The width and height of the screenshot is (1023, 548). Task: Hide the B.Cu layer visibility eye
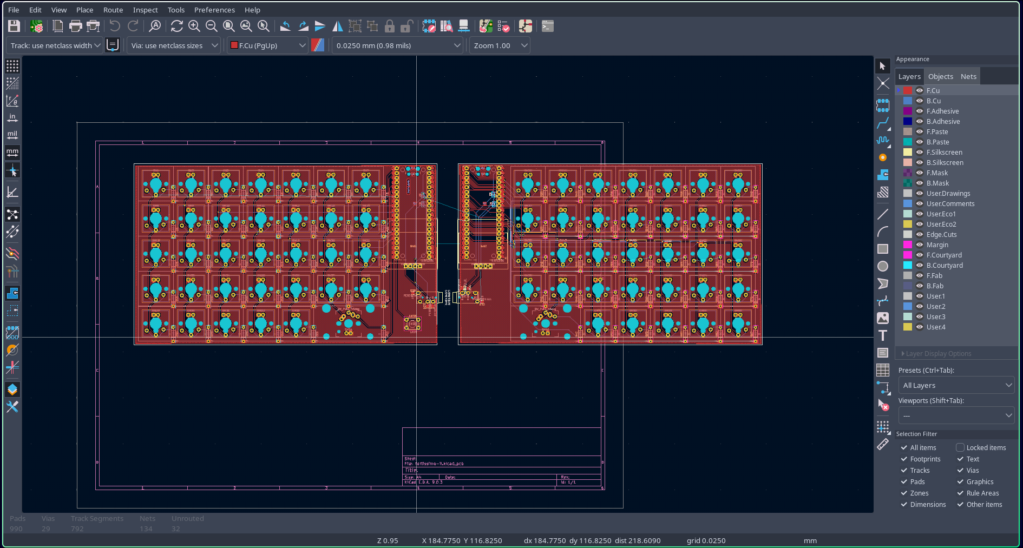click(919, 101)
